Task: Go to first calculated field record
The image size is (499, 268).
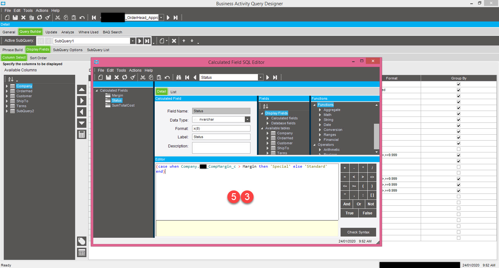Action: pyautogui.click(x=187, y=77)
